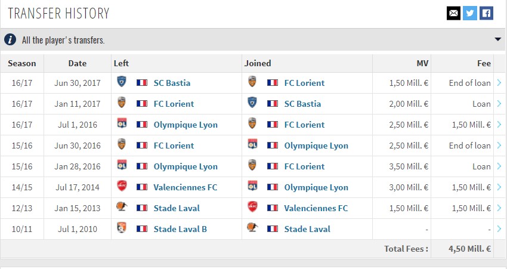Screen dimensions: 507x269
Task: Click SC Bastia crest in Jun 30, 2017 row
Action: (122, 82)
